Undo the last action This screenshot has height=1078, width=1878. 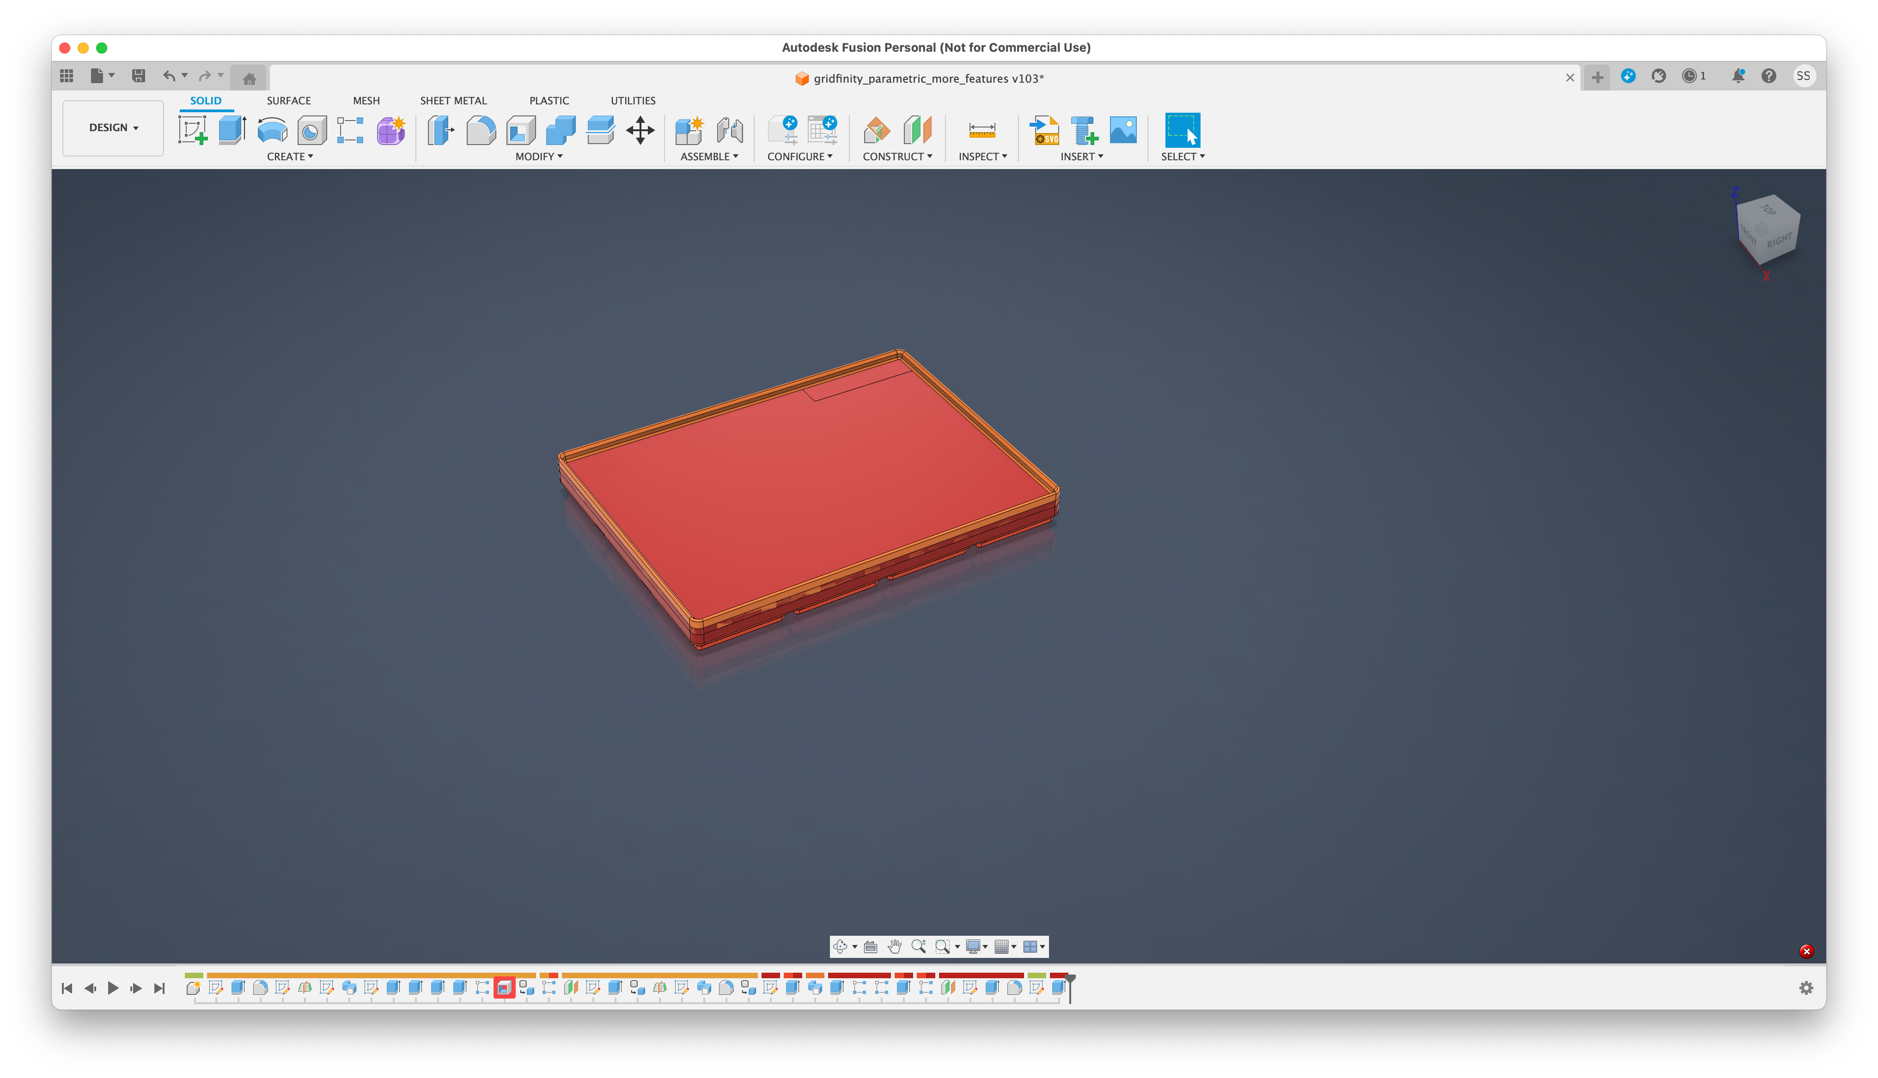pos(169,76)
